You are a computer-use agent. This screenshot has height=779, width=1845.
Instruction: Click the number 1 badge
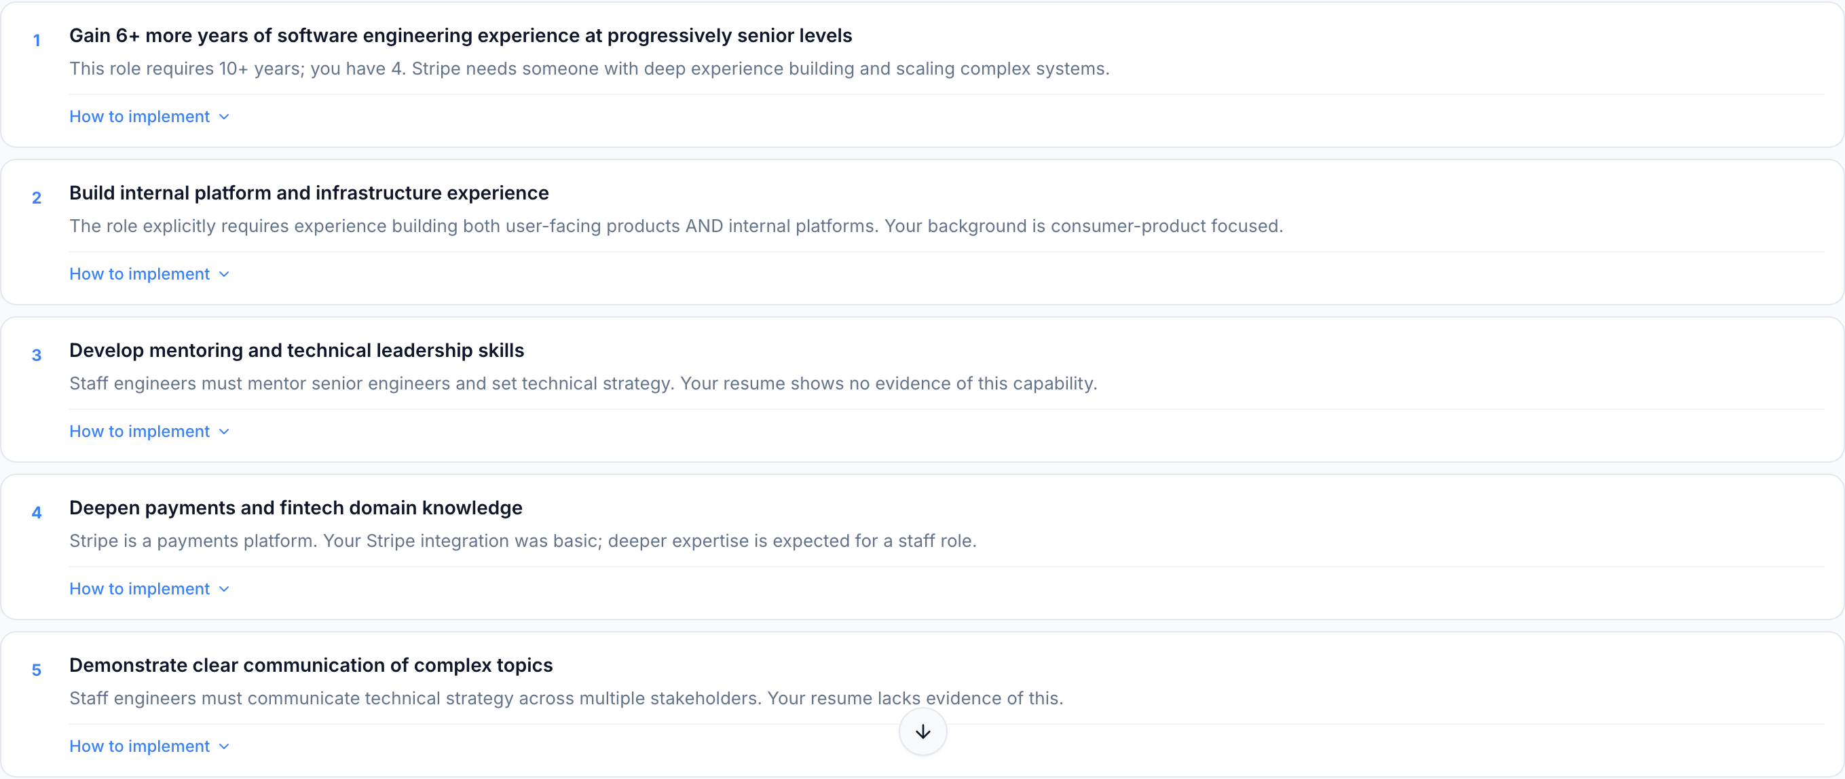coord(37,41)
